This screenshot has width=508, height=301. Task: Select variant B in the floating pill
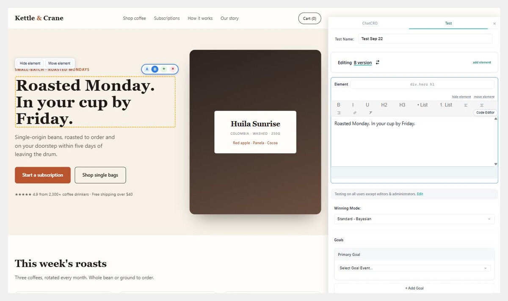155,69
